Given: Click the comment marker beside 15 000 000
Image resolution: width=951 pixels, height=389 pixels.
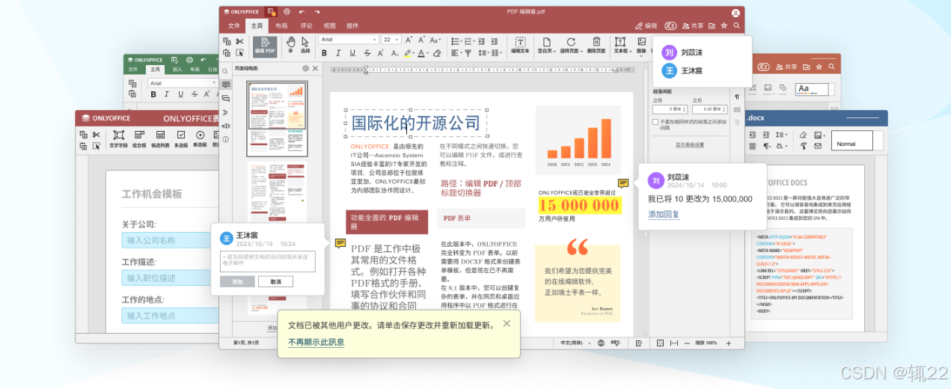Looking at the screenshot, I should (623, 183).
